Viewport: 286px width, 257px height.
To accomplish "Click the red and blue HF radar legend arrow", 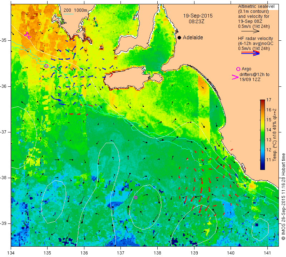I will pyautogui.click(x=250, y=53).
